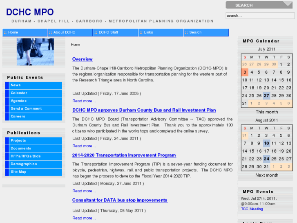
Task: Select August 31 in the August calendar
Action: pyautogui.click(x=266, y=167)
